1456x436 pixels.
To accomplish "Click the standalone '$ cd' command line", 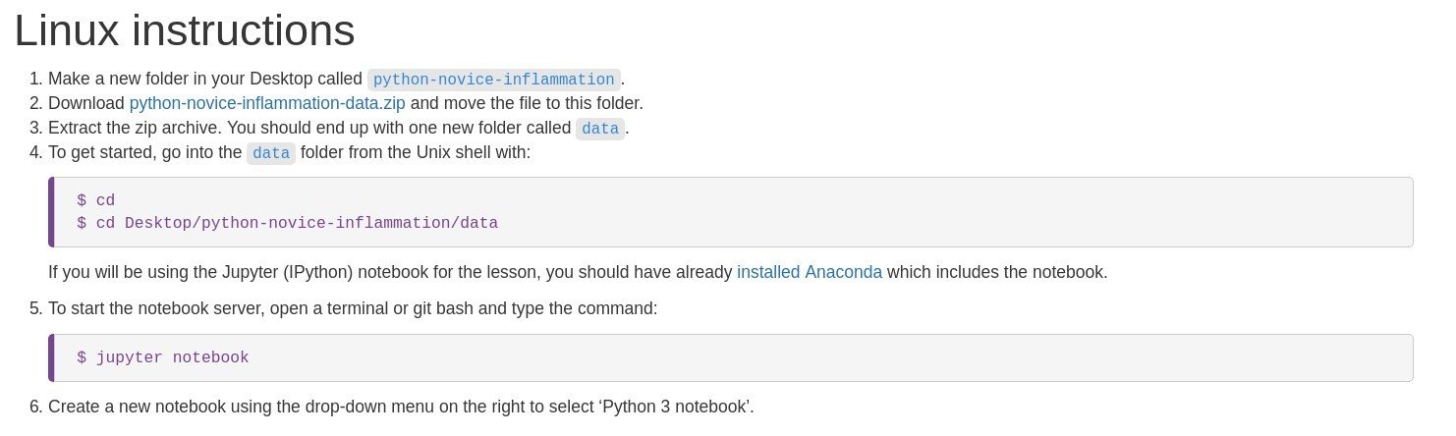I will click(x=96, y=200).
